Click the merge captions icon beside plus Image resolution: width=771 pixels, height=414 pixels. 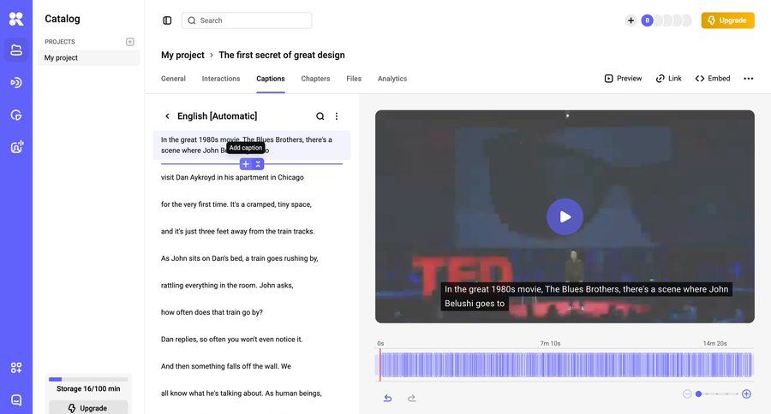258,164
